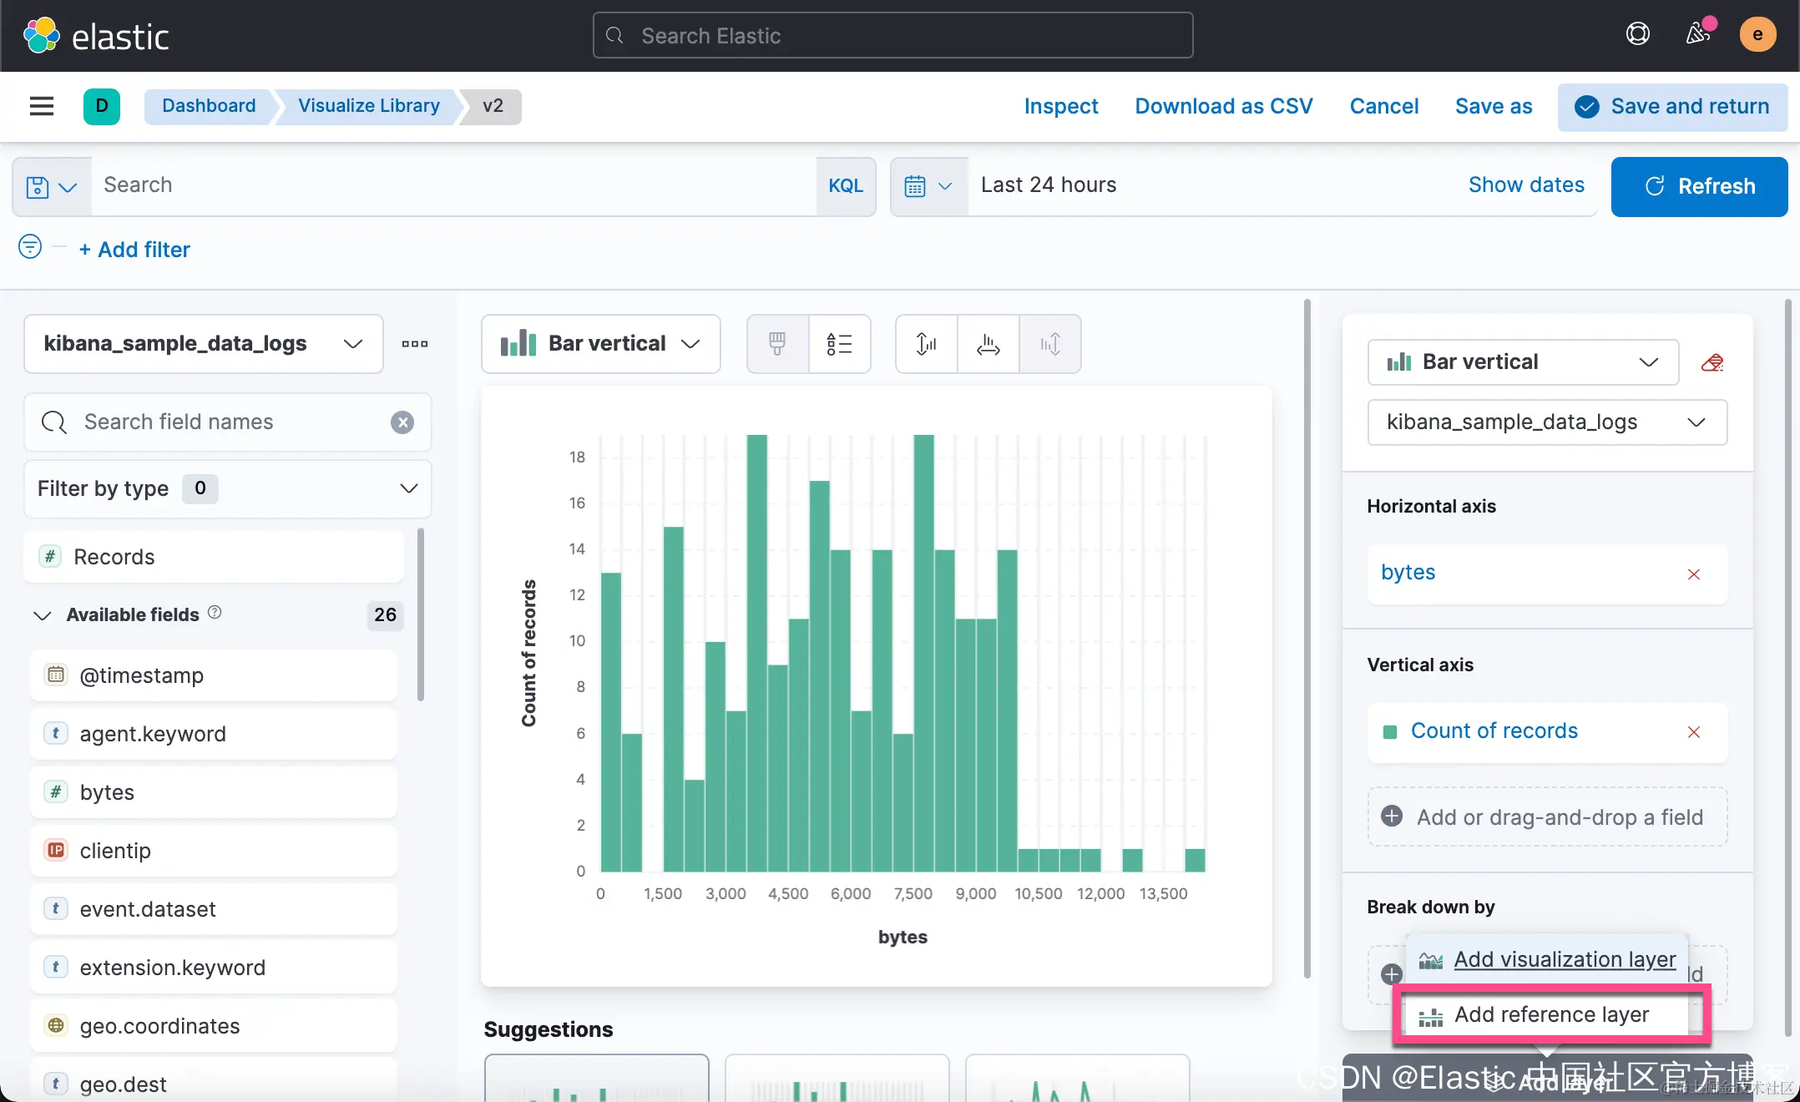Choose Add visualization layer option

click(1564, 960)
